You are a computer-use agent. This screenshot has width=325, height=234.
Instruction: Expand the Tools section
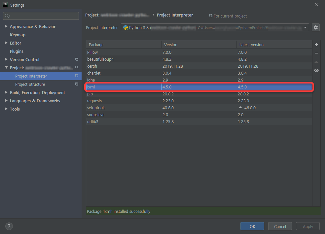point(6,109)
